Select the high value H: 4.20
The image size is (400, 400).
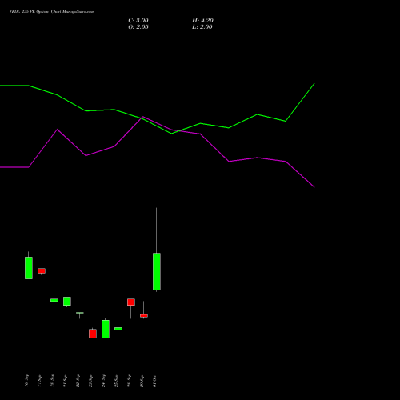coord(202,20)
